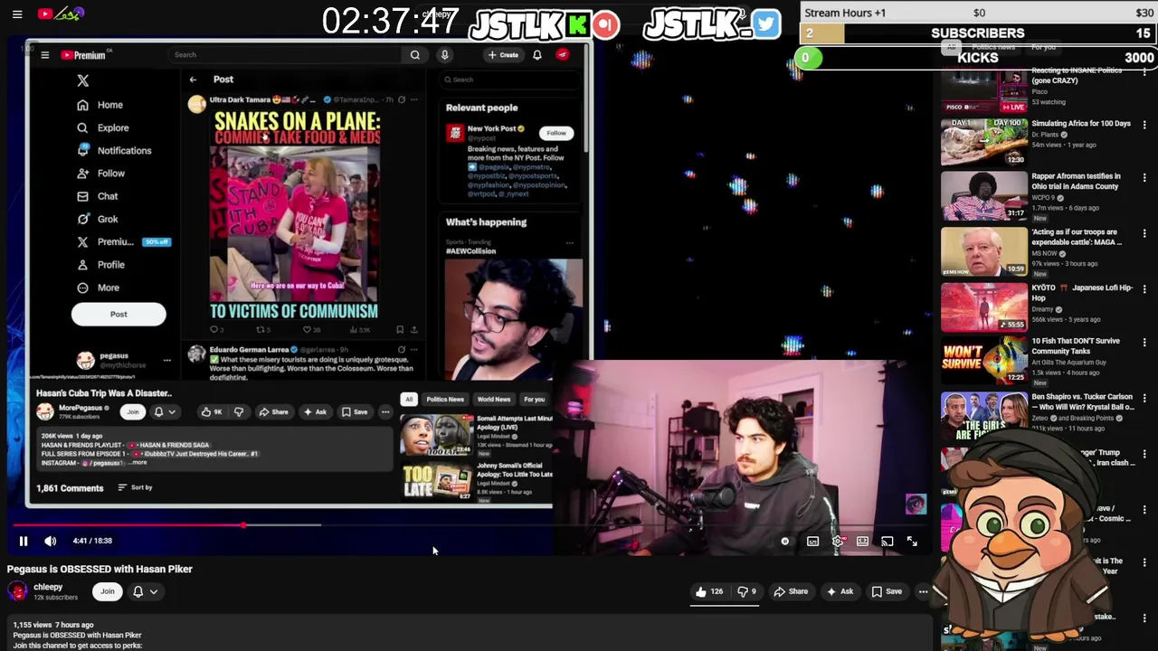
Task: Open options menu for 'Acting as if' video
Action: pyautogui.click(x=1144, y=233)
